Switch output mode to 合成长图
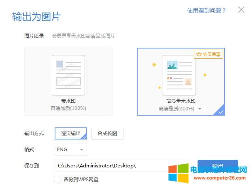251x186 pixels. [x=107, y=133]
